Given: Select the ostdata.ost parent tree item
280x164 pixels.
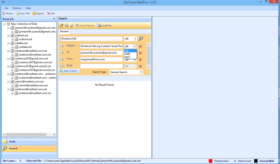Looking at the screenshot, I should (x=21, y=43).
